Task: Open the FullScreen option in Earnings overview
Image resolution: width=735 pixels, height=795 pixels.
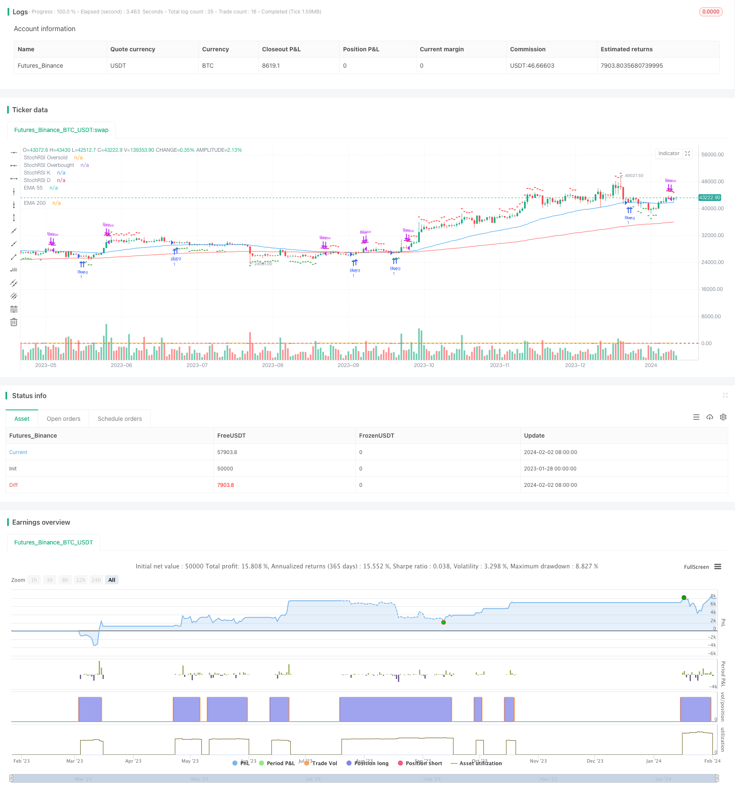Action: point(695,567)
